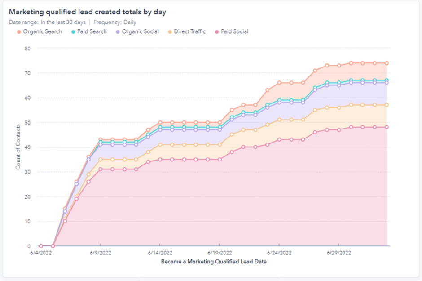Click the y-axis tick label 20
The image size is (422, 281).
pyautogui.click(x=28, y=197)
